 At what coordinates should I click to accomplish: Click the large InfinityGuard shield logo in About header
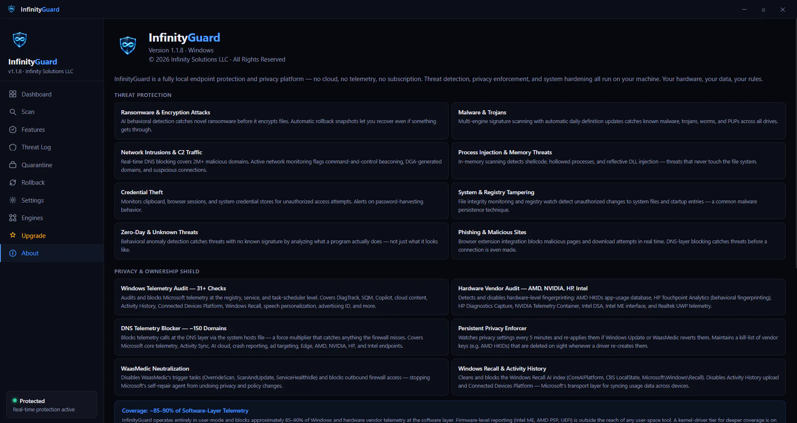click(x=128, y=45)
